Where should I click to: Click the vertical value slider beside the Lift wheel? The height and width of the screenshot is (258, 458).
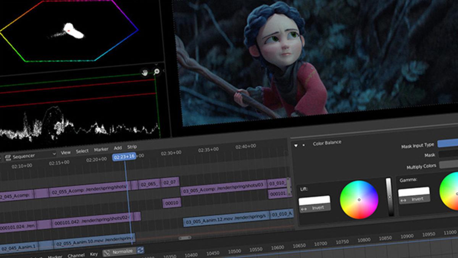(389, 197)
